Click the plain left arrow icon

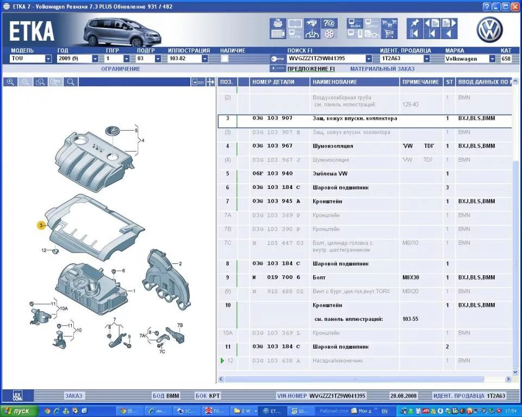pyautogui.click(x=449, y=34)
